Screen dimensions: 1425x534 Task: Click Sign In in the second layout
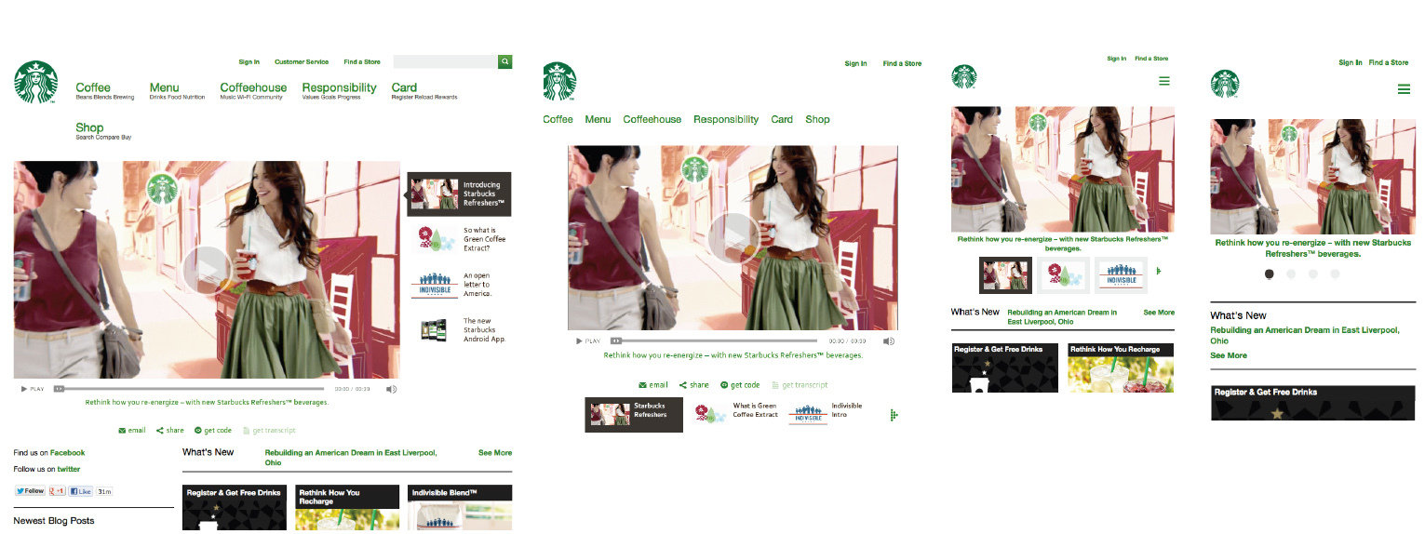coord(855,63)
